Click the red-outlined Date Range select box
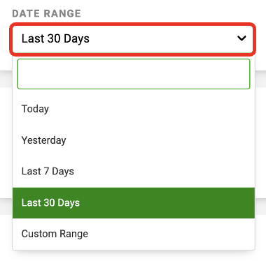 tap(132, 39)
